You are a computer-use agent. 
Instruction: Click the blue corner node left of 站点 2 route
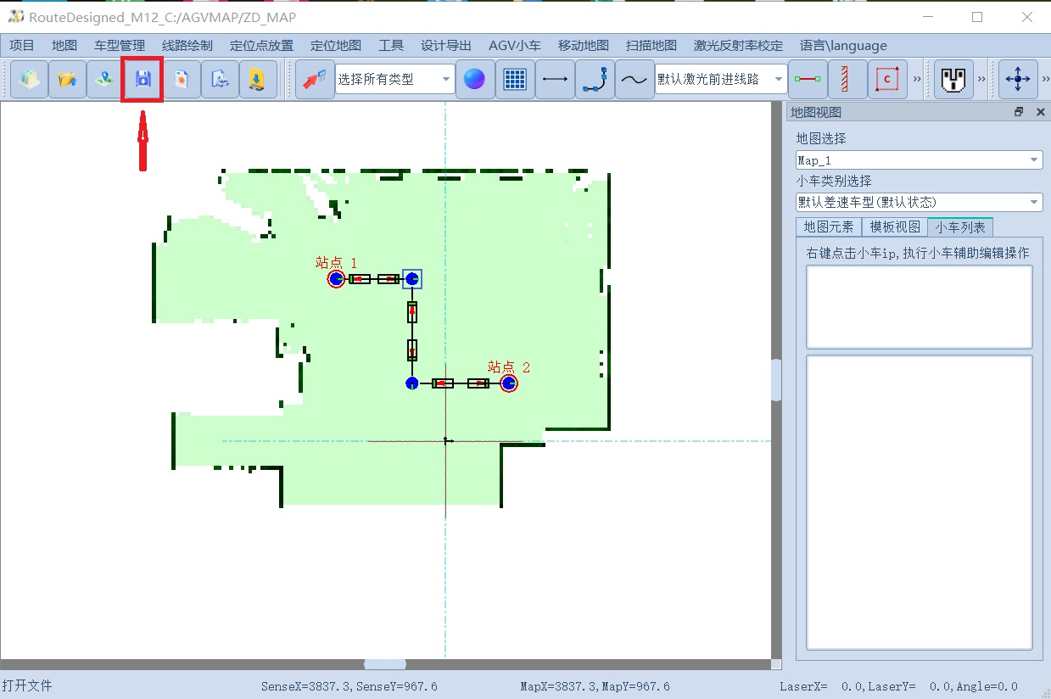[x=412, y=383]
